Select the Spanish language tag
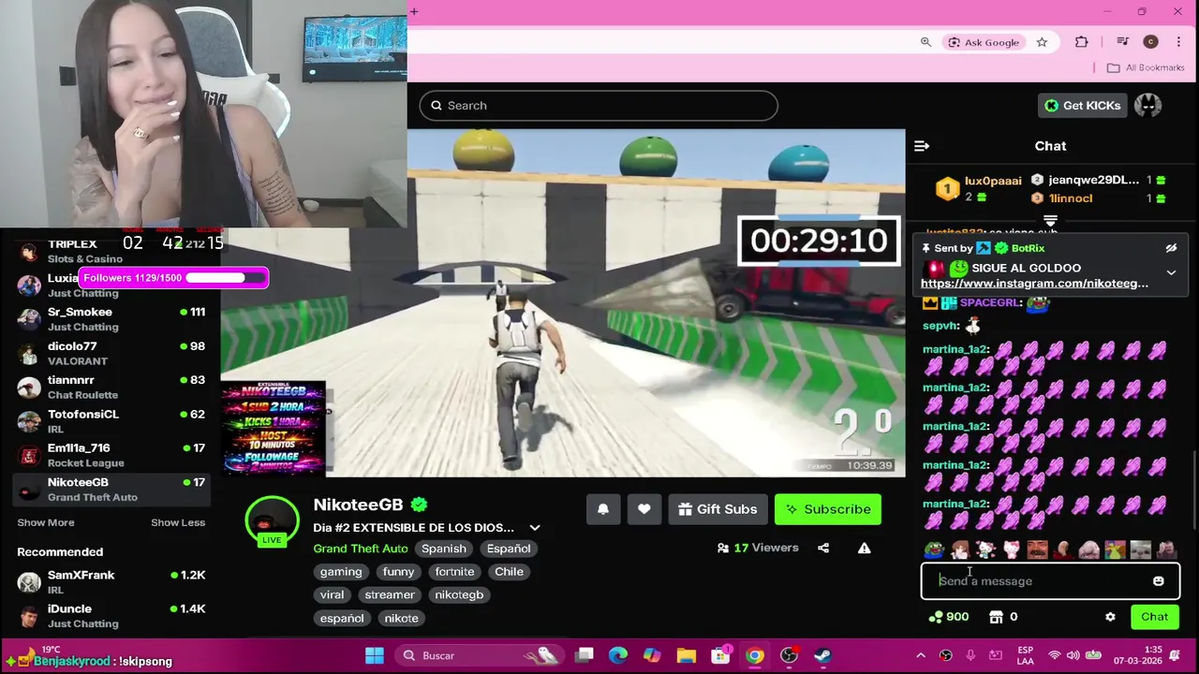 point(444,549)
